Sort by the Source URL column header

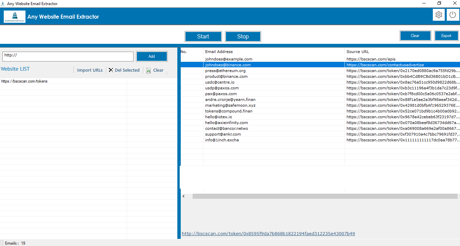coord(402,52)
